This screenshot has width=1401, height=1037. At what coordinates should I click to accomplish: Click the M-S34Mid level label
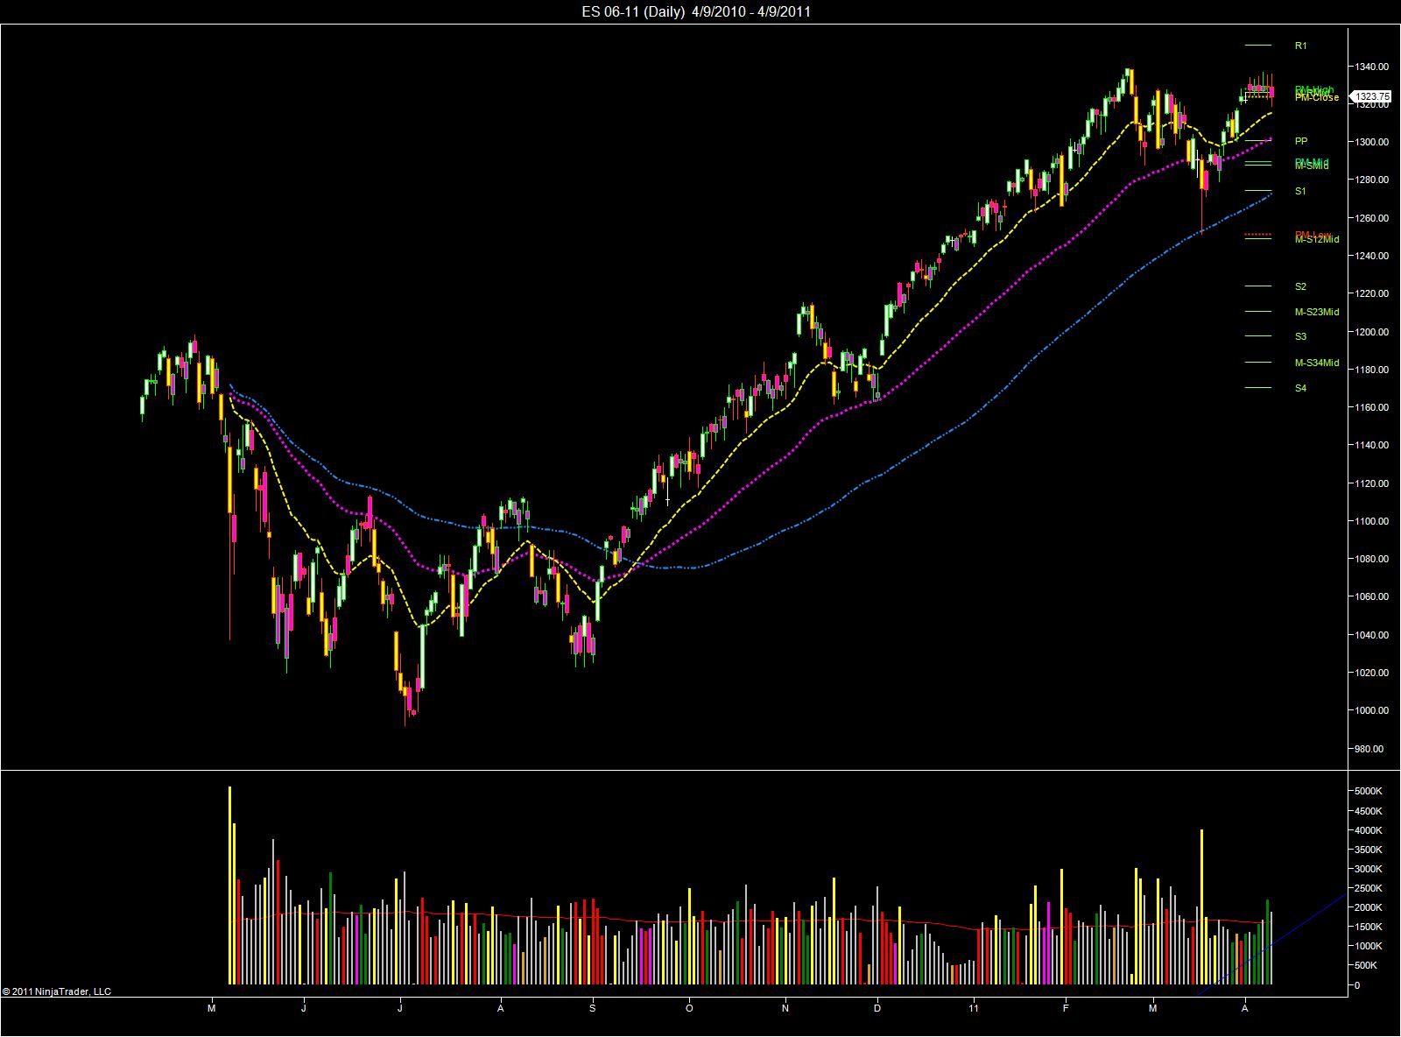1317,363
